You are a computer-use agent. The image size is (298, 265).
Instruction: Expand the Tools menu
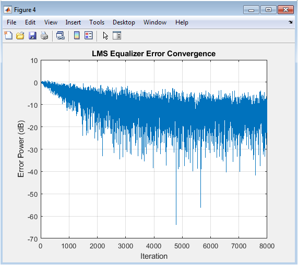(97, 22)
